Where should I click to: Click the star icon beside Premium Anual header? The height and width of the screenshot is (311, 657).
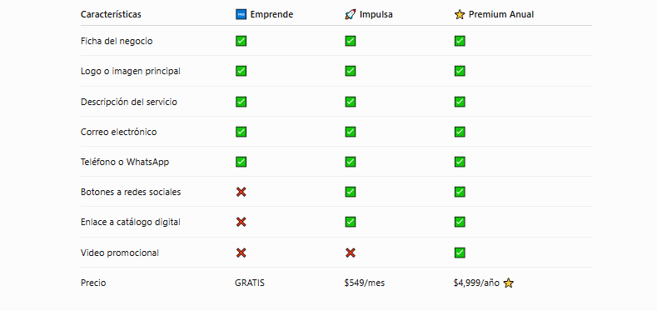pos(460,15)
